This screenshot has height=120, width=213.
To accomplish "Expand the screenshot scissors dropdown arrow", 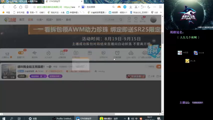I will click(138, 7).
